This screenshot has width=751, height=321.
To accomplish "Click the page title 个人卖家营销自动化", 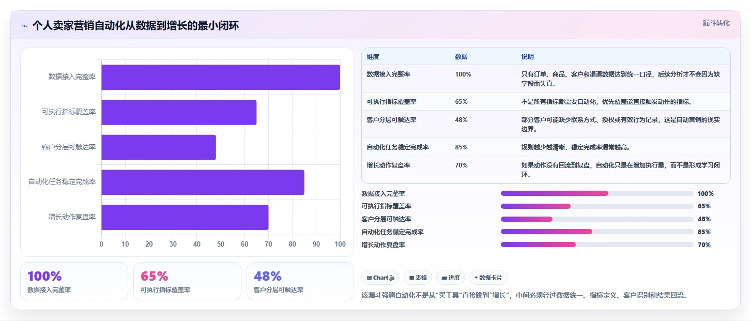I will pos(135,26).
